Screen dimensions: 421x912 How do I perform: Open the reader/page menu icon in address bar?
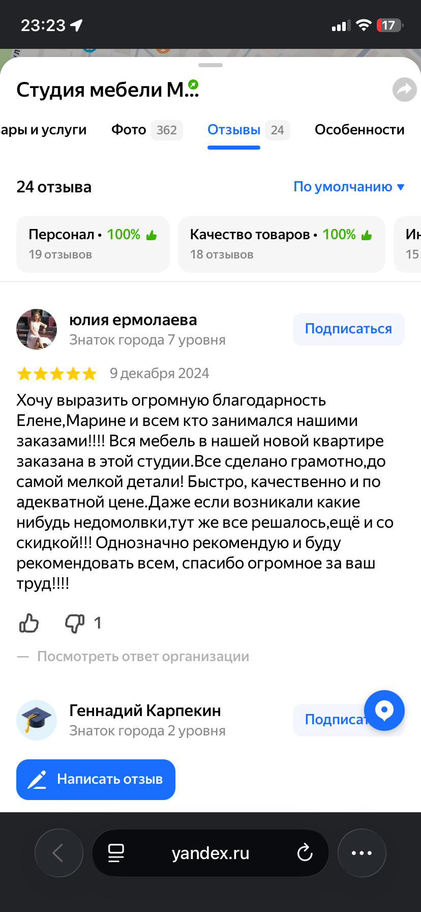(x=116, y=853)
